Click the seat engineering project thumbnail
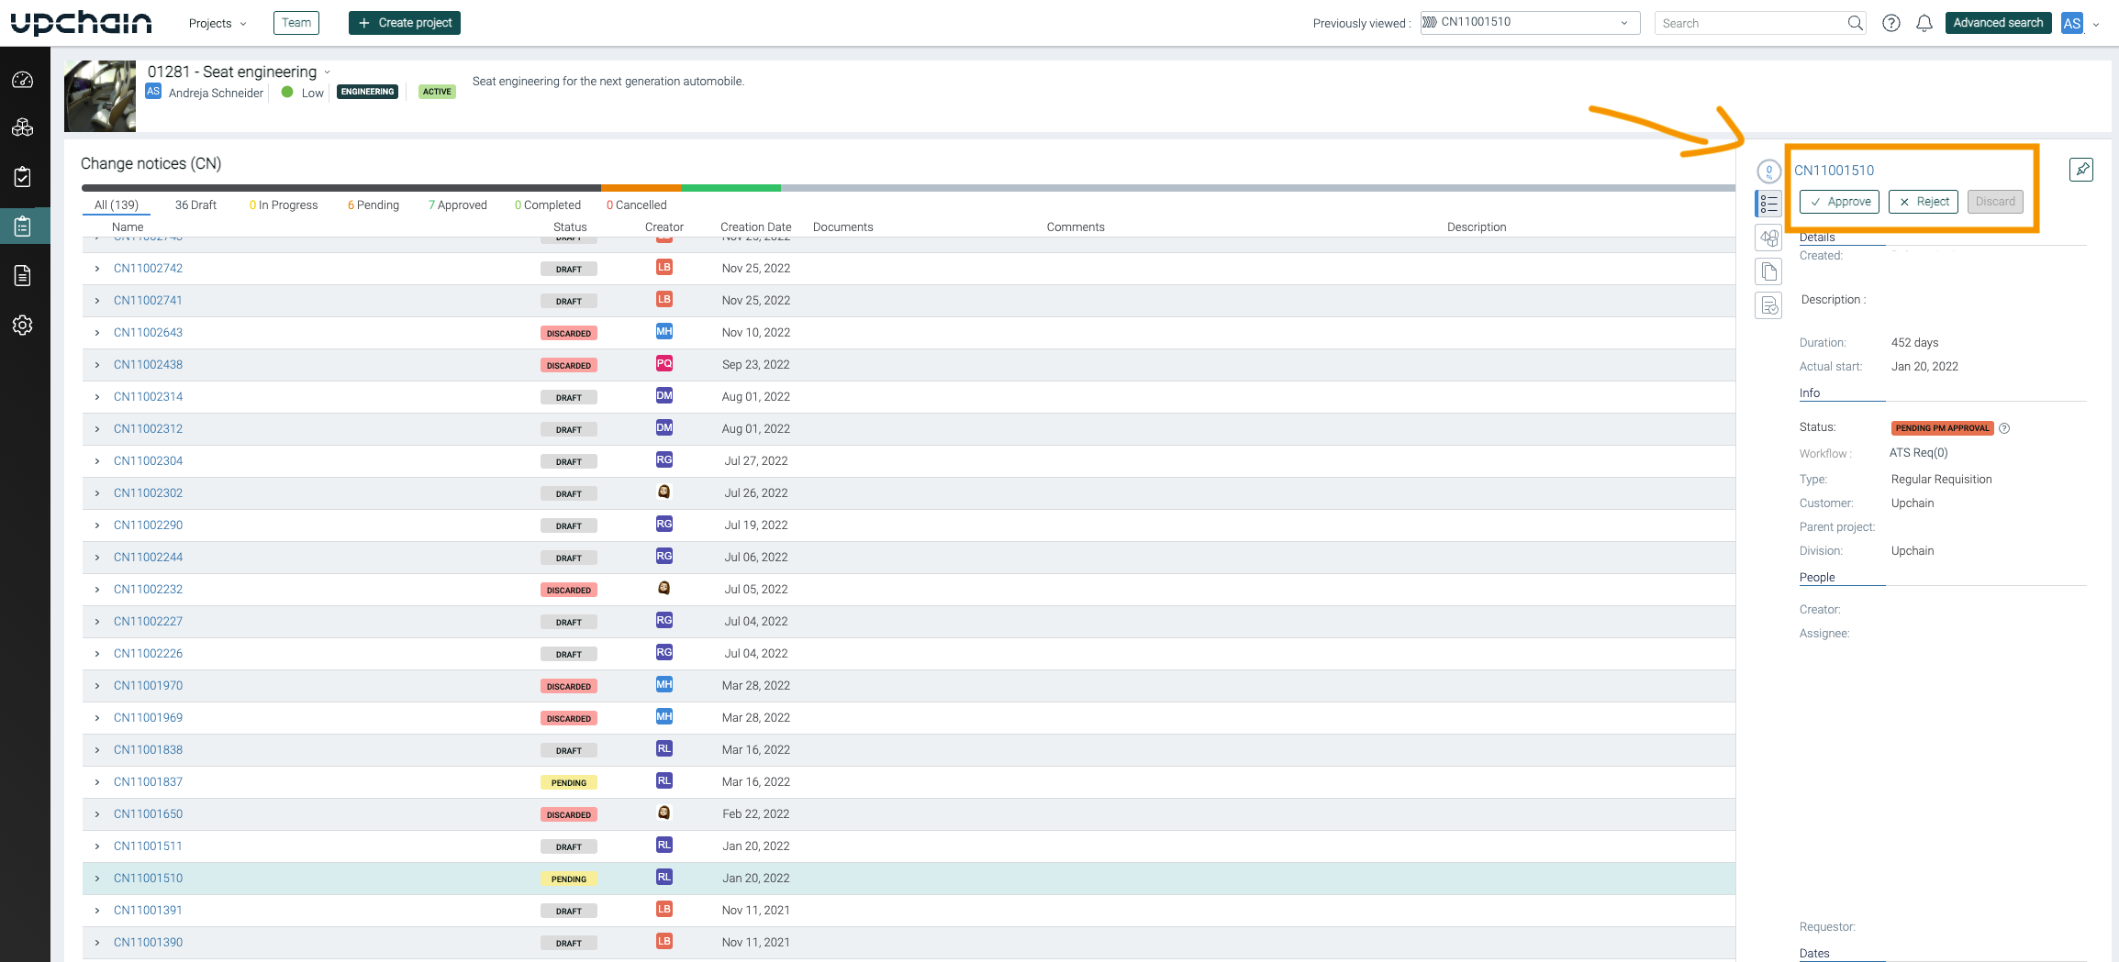This screenshot has width=2119, height=962. [100, 96]
